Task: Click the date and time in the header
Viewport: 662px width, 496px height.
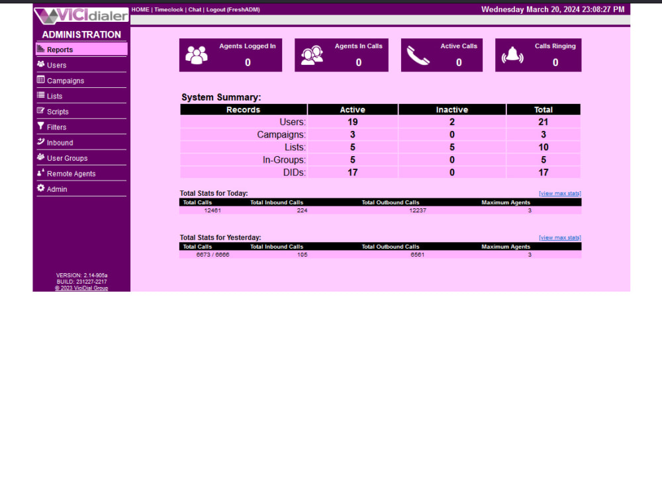Action: pos(553,9)
